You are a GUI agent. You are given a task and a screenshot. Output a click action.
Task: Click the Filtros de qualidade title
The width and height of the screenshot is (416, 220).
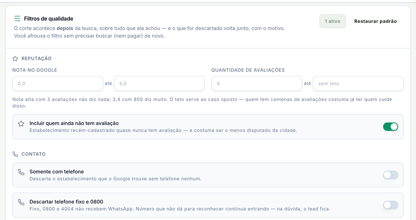48,19
